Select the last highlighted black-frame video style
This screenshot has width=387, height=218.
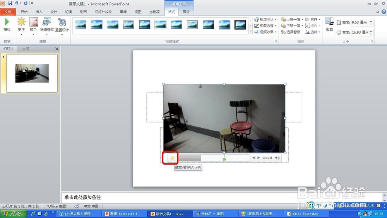(240, 25)
